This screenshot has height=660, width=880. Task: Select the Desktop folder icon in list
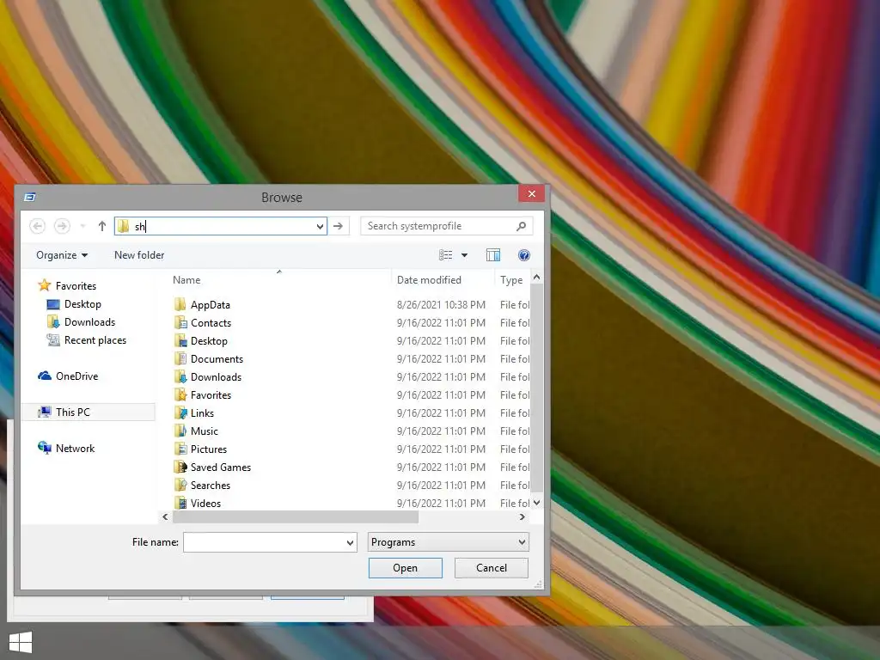(x=180, y=340)
